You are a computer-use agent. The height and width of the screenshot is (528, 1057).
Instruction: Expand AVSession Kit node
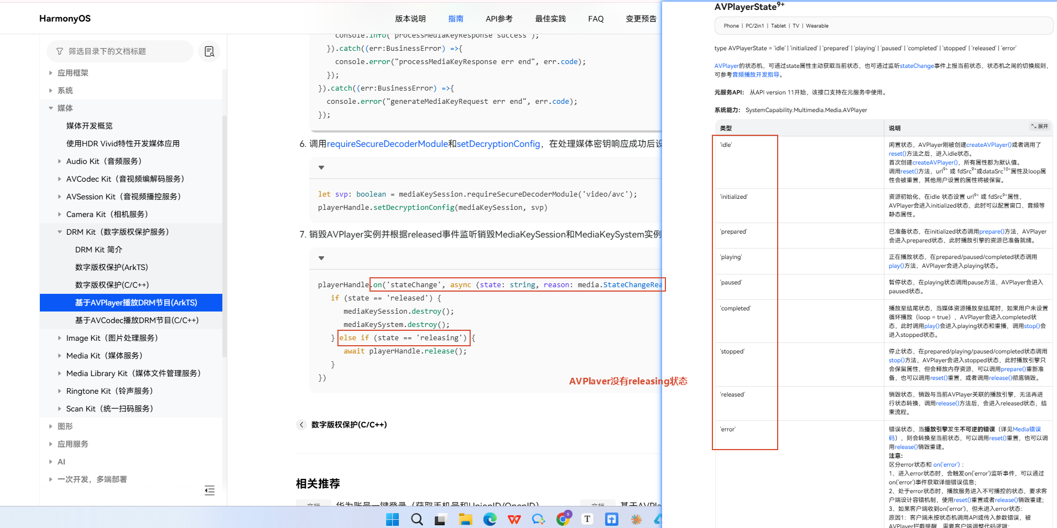click(60, 197)
